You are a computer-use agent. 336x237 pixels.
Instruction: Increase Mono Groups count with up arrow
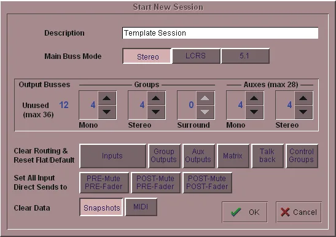[107, 98]
